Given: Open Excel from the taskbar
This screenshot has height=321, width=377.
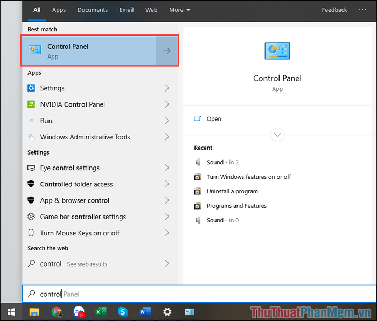Looking at the screenshot, I should pyautogui.click(x=101, y=312).
